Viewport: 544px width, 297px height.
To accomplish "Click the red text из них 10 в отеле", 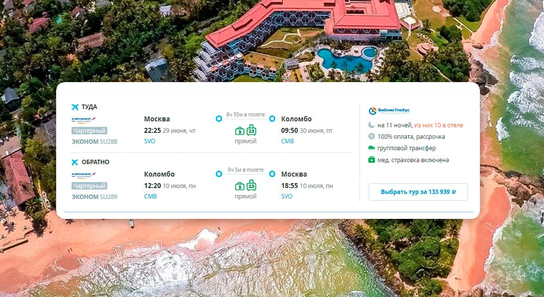I will coord(439,125).
